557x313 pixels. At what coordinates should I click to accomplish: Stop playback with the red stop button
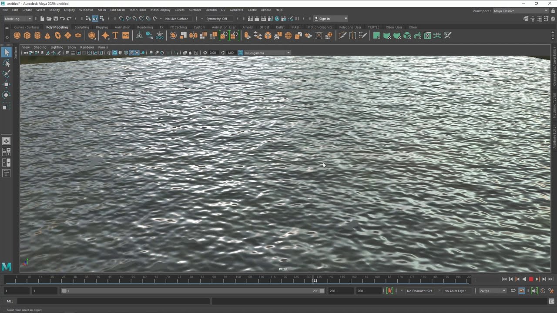[530, 279]
